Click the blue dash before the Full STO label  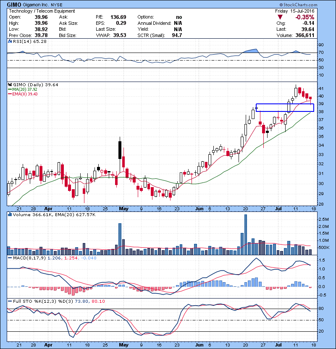[x=10, y=301]
